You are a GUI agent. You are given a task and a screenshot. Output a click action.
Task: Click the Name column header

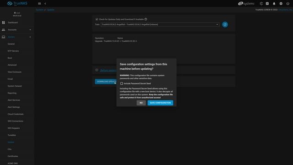point(120,38)
